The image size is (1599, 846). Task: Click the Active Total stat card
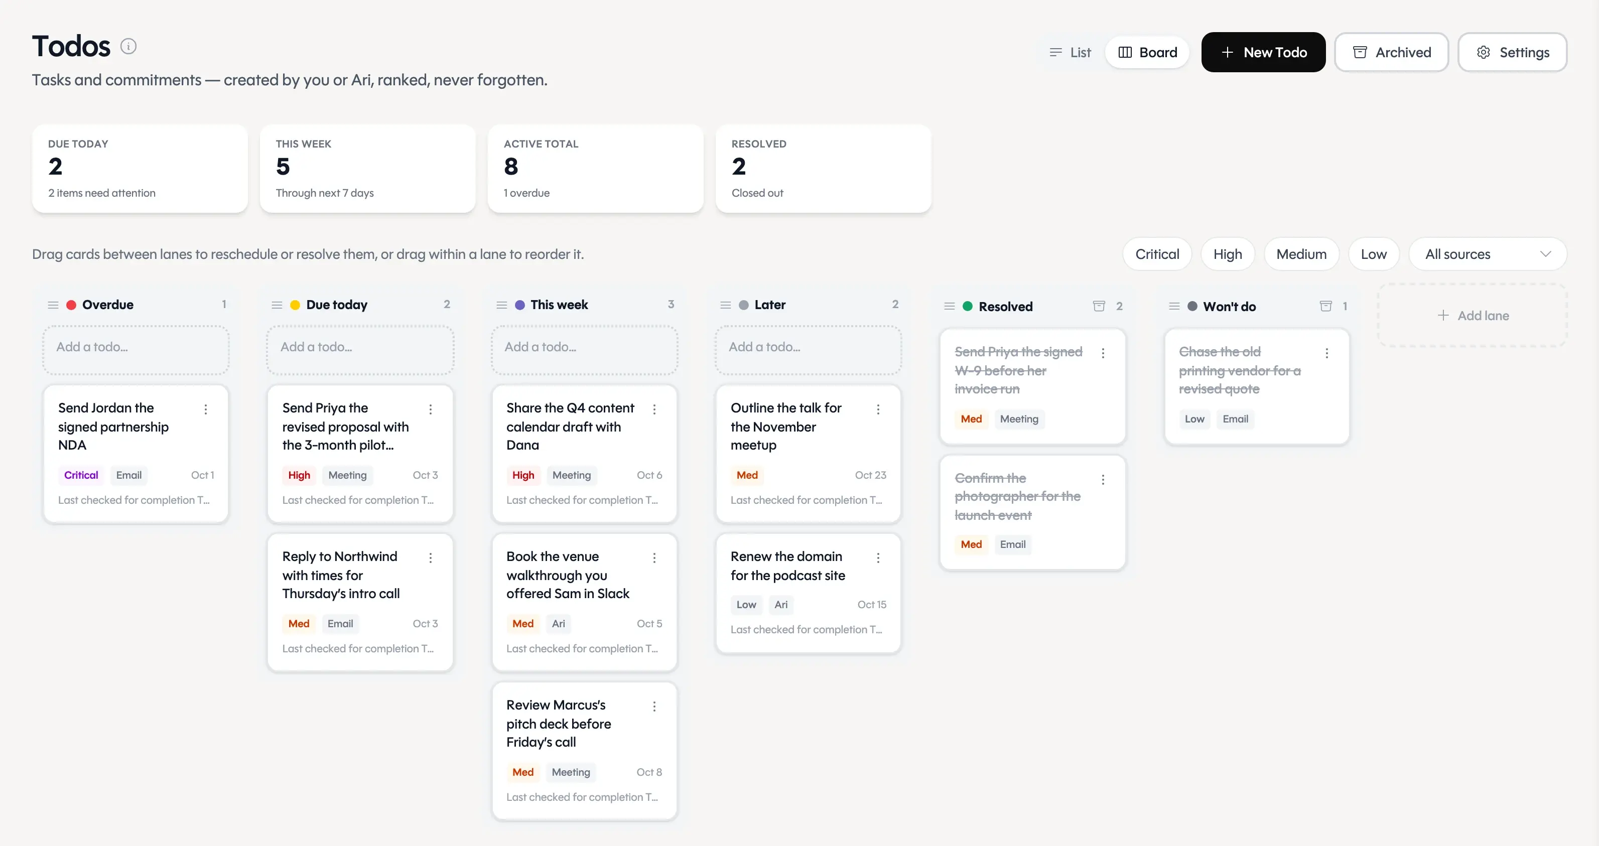595,168
